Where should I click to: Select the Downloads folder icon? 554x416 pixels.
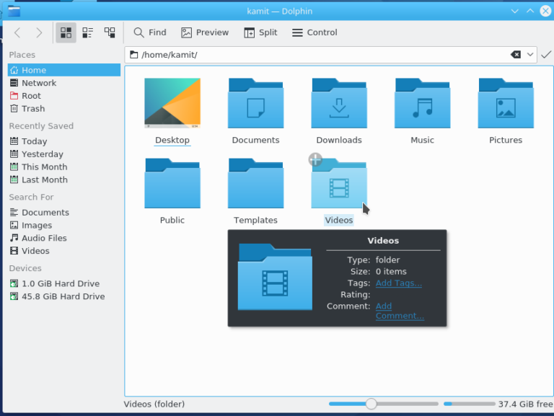coord(339,103)
